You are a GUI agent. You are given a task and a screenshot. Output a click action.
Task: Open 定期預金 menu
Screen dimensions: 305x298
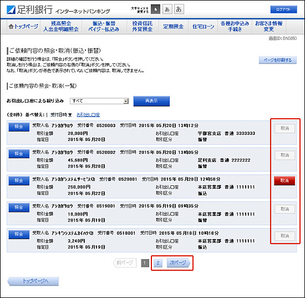173,26
